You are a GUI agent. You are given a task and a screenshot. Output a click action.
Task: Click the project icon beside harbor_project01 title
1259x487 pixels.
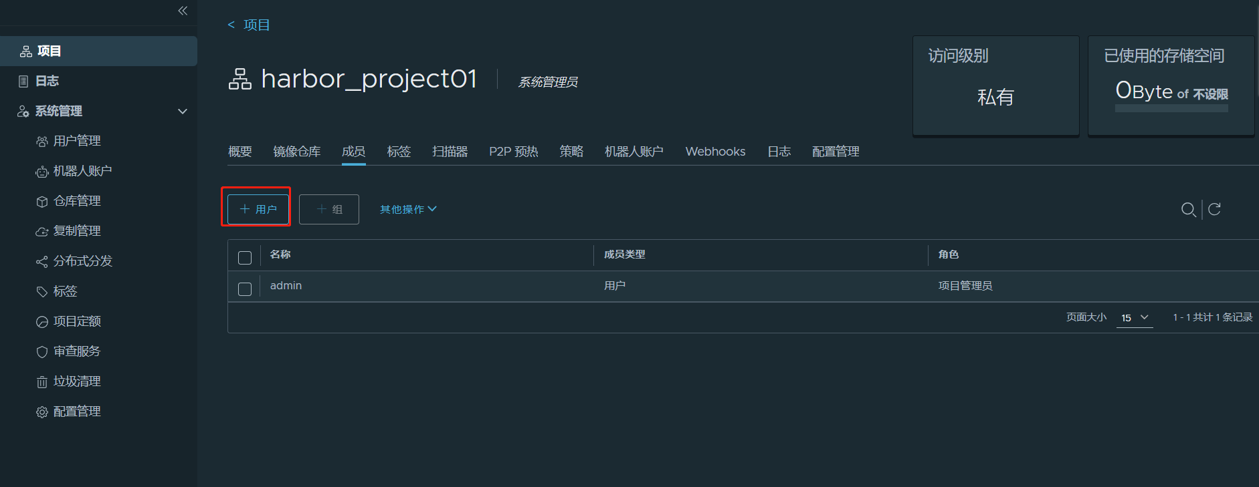(x=240, y=79)
